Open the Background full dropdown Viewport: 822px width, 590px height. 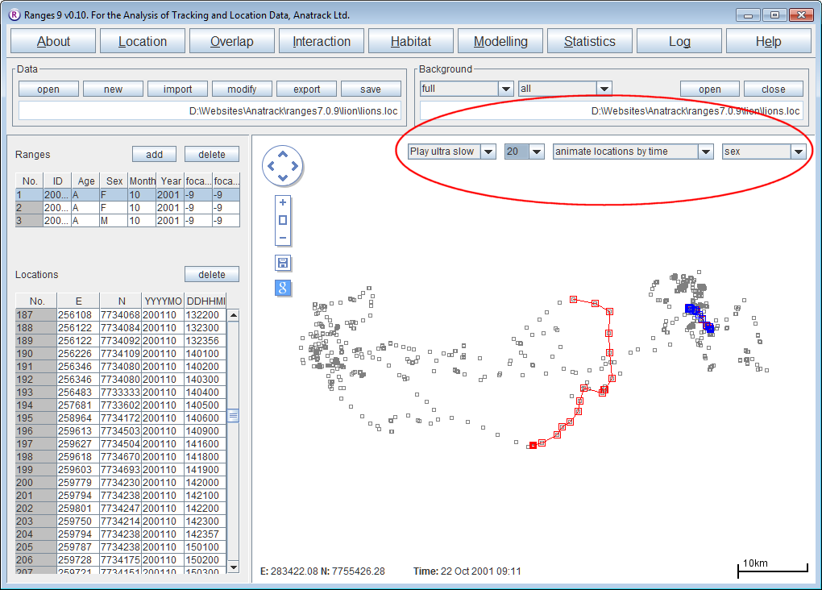[506, 89]
